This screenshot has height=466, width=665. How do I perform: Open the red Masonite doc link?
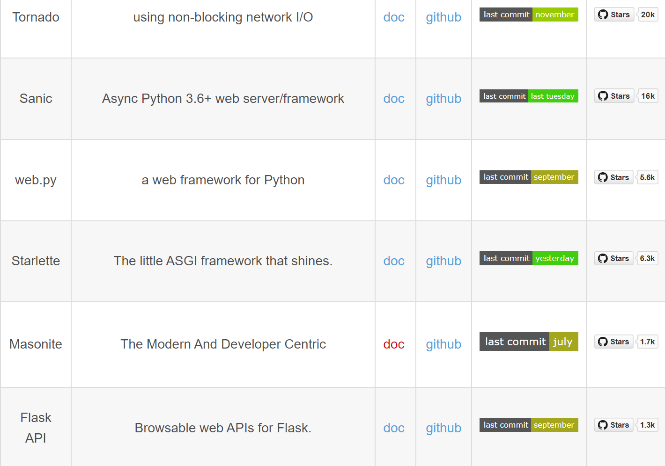(x=394, y=344)
